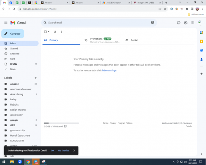The width and height of the screenshot is (206, 165).
Task: Click the Gmail logo
Action: click(18, 23)
